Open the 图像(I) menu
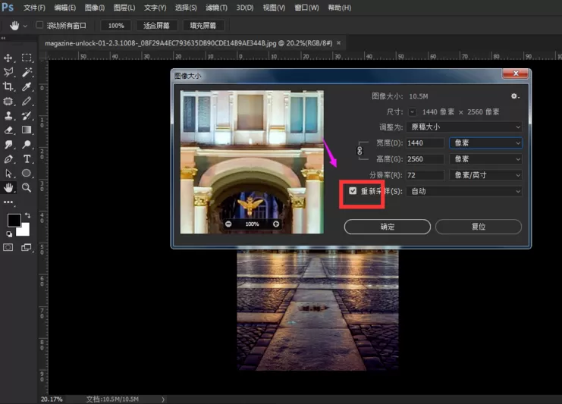The height and width of the screenshot is (404, 562). point(95,8)
